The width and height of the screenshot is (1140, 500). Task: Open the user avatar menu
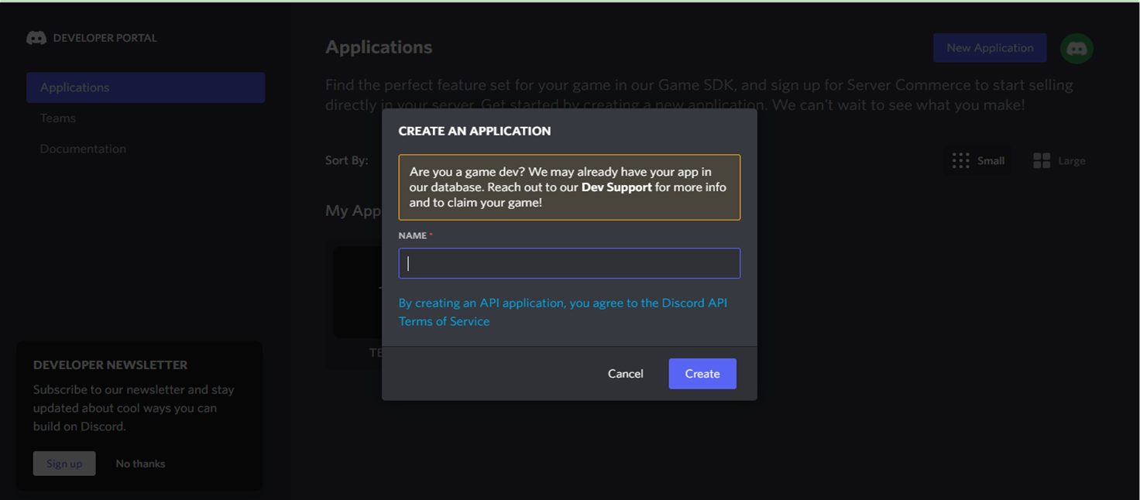coord(1076,48)
